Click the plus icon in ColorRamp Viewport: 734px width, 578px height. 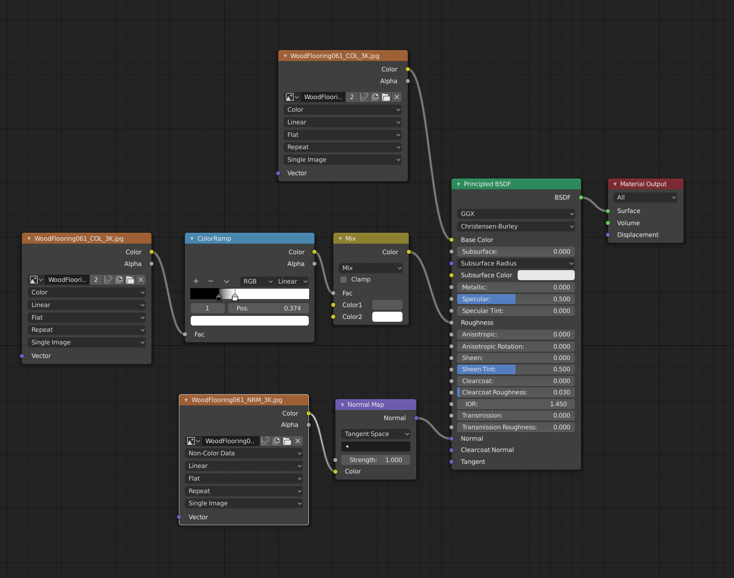[x=196, y=281]
